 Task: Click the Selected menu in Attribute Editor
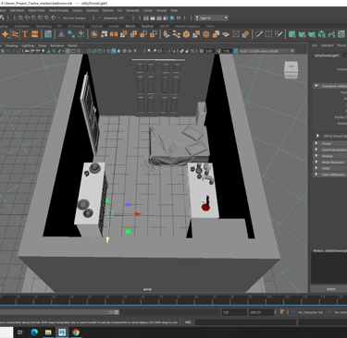[327, 45]
